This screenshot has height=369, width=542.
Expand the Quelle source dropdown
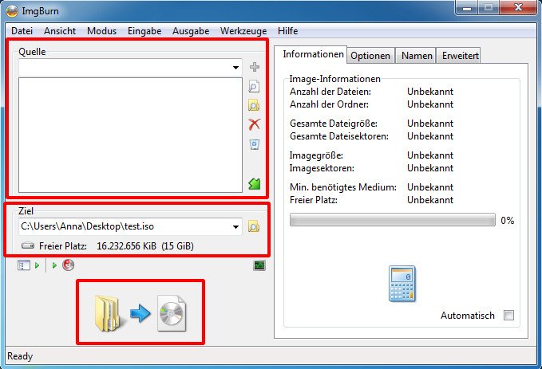[x=235, y=69]
